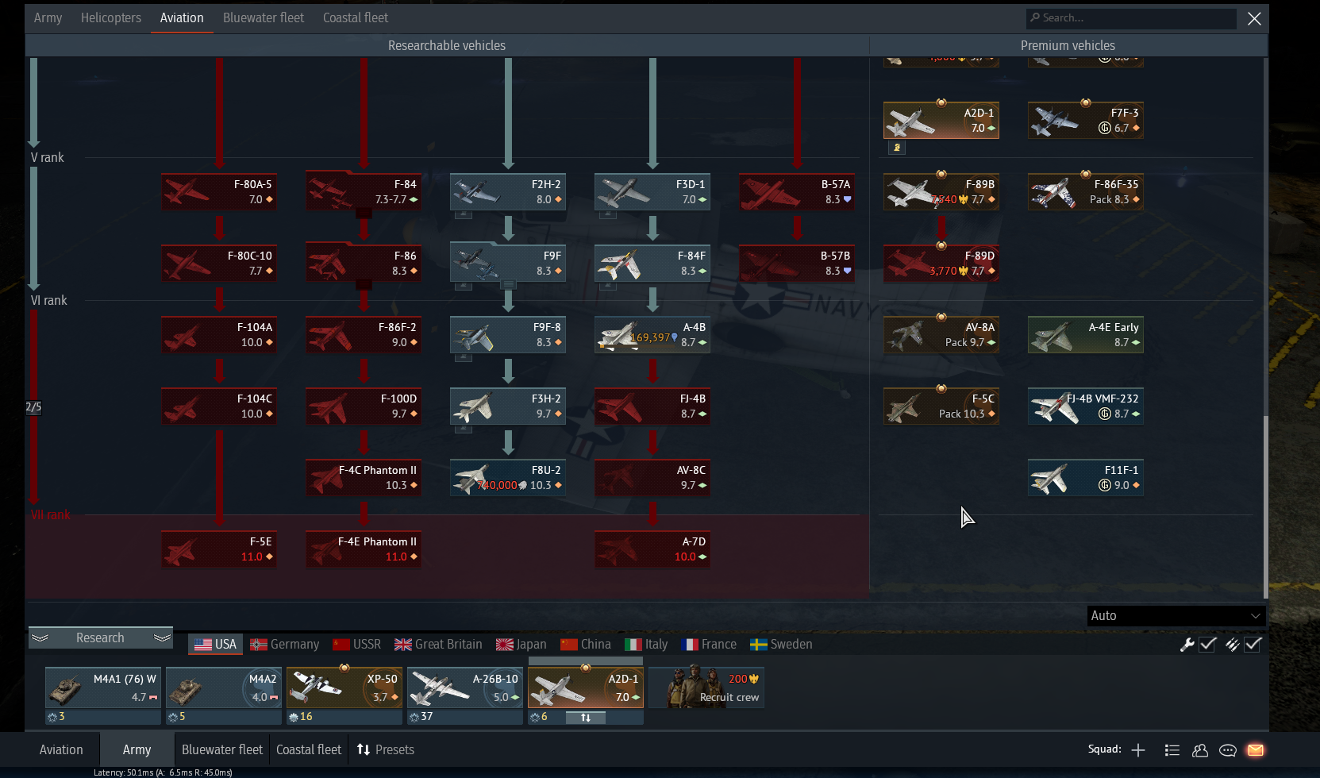The height and width of the screenshot is (778, 1320).
Task: Toggle the auto-refill ammo checkbox beside the rockets
Action: click(1253, 645)
